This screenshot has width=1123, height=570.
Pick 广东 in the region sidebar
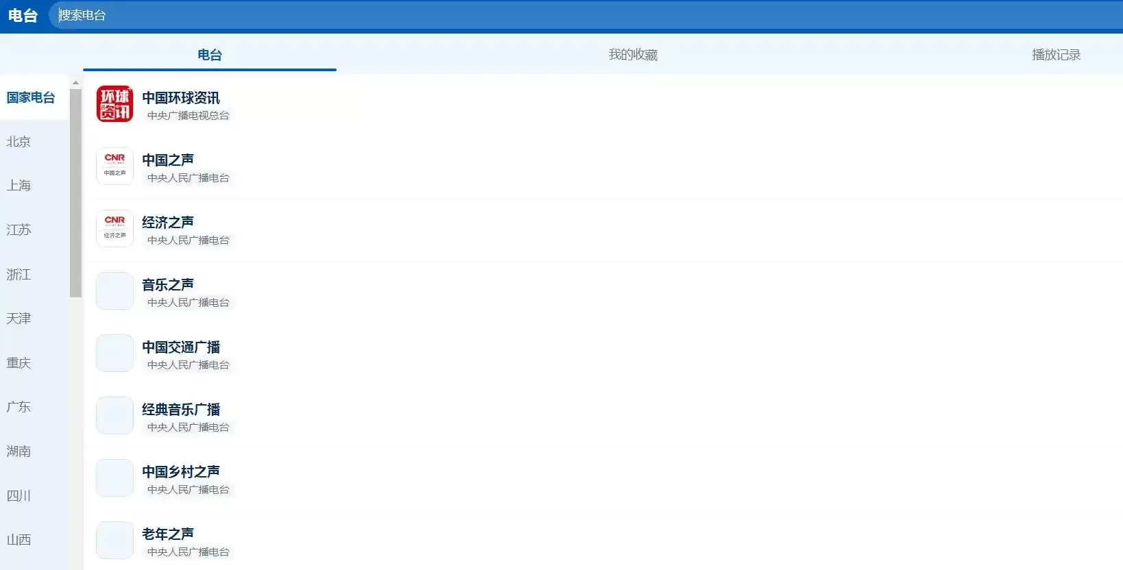19,407
